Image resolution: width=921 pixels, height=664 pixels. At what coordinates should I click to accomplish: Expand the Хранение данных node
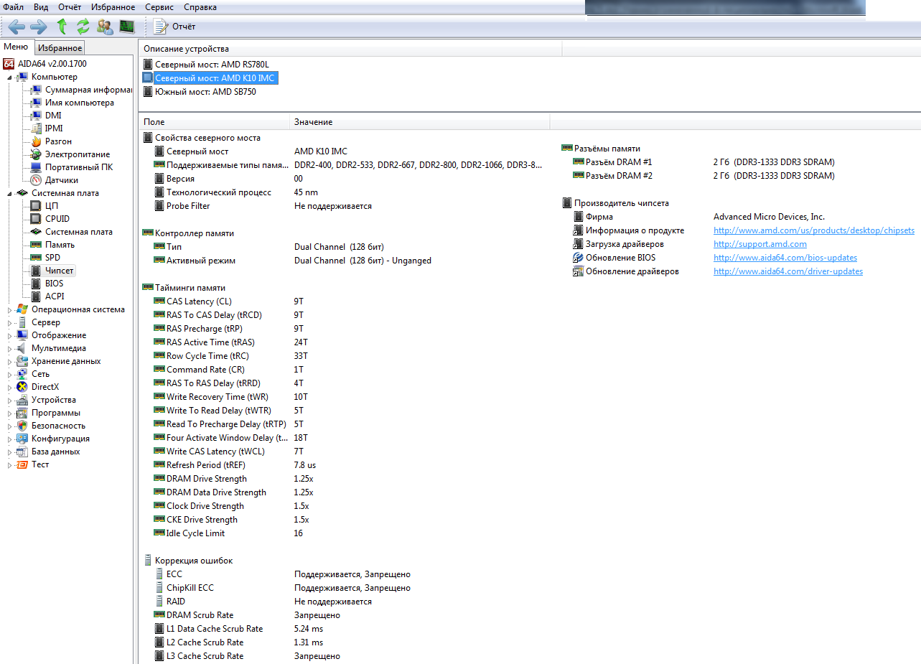[11, 361]
